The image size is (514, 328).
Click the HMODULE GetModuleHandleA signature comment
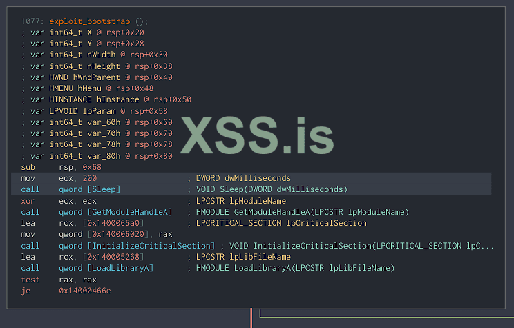(x=303, y=212)
